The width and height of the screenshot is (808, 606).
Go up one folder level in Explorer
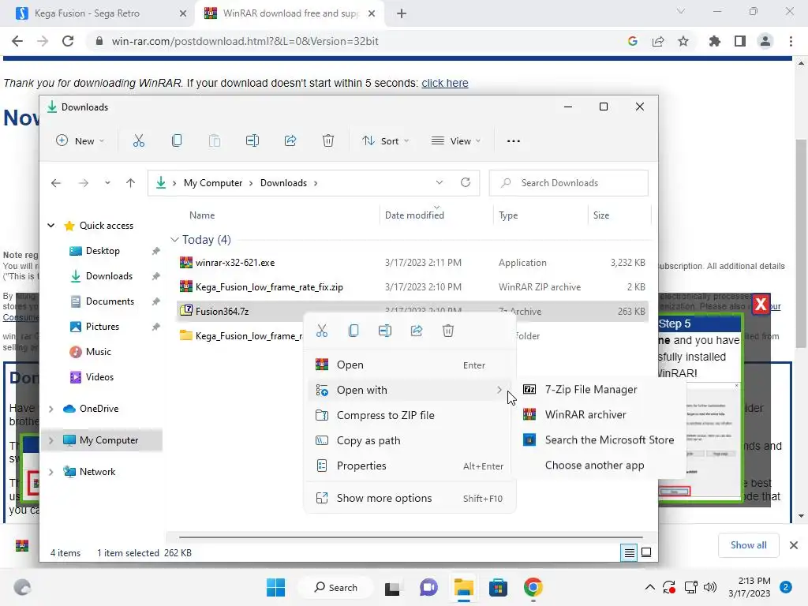pyautogui.click(x=130, y=183)
